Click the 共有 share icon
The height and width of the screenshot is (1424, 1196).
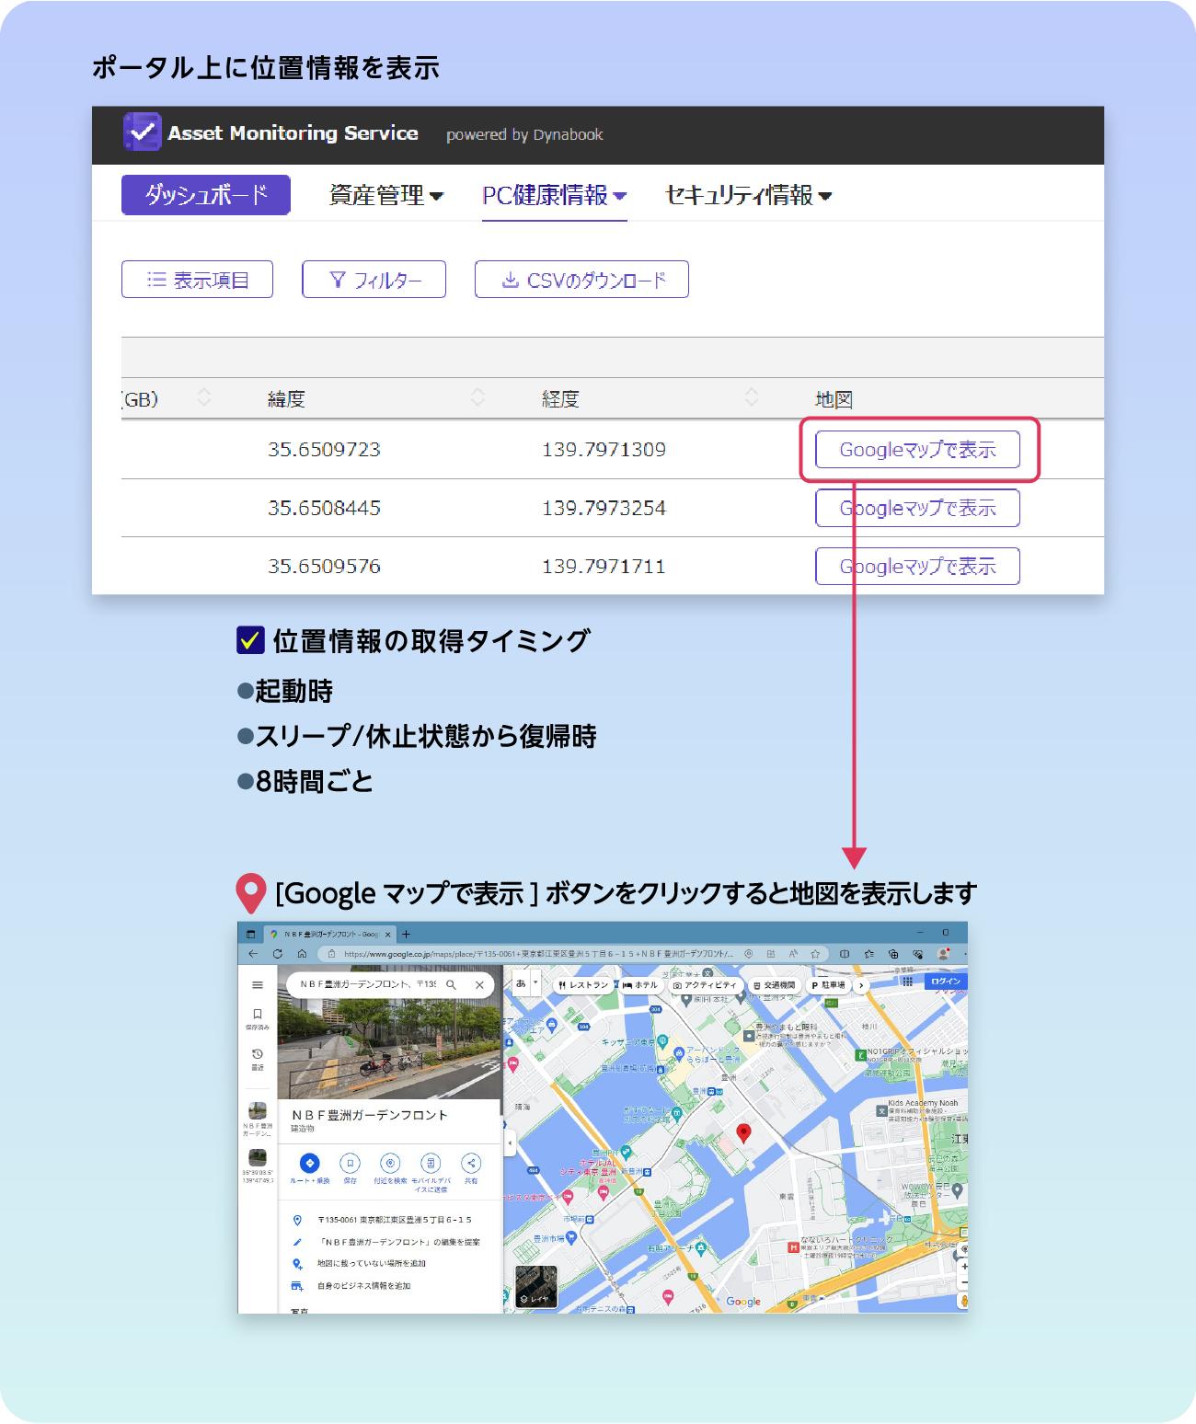pyautogui.click(x=471, y=1164)
